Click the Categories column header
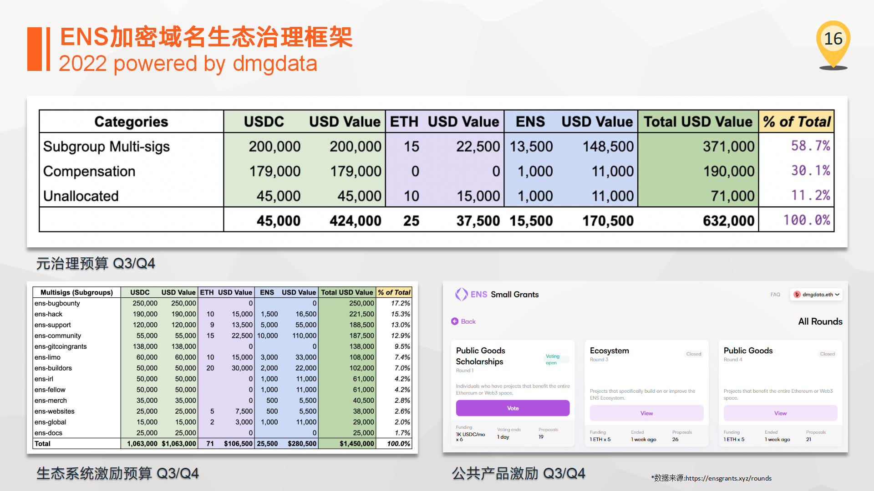Screen dimensions: 874x491 (131, 121)
